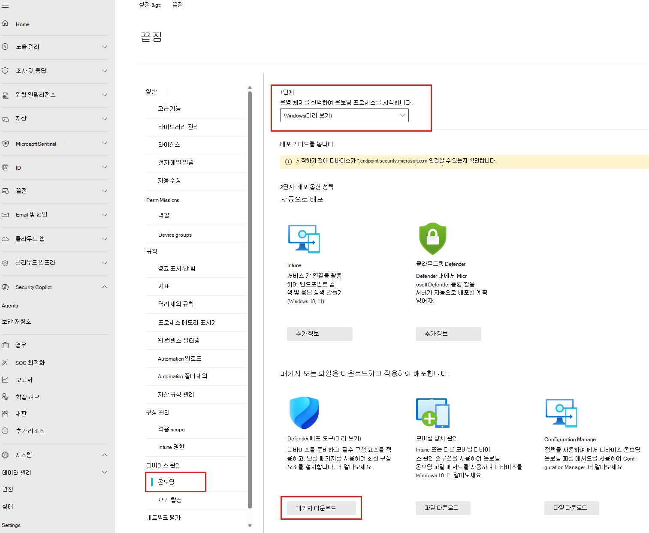Screen dimensions: 649x533
Task: Open Agents in sidebar
Action: (10, 306)
